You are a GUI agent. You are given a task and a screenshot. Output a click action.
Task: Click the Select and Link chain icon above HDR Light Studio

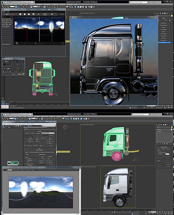click(3, 7)
